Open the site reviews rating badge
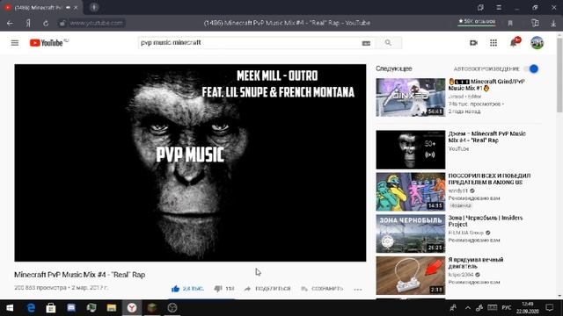The height and width of the screenshot is (316, 563). click(477, 22)
